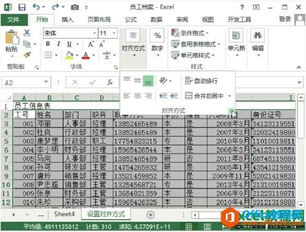
Task: Switch to the 页面布局 ribbon tab
Action: 99,19
